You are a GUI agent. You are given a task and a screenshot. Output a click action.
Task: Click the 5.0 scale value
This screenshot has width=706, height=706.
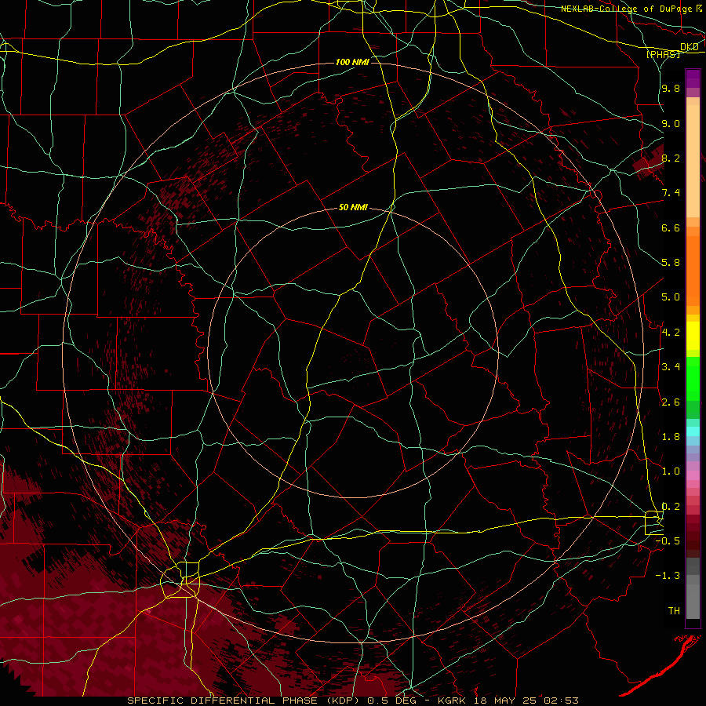(x=671, y=297)
